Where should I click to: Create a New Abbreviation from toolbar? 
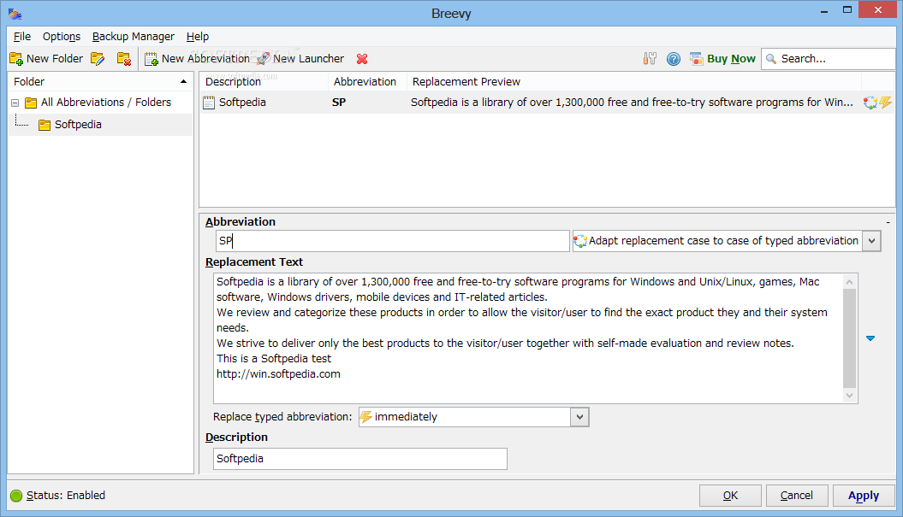(197, 59)
